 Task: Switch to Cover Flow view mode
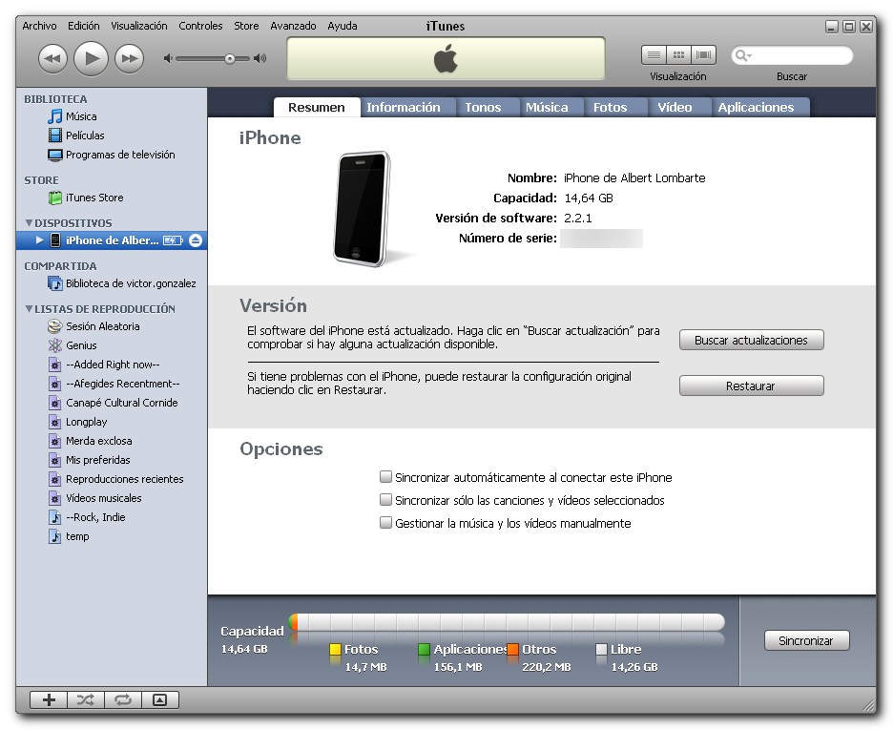click(703, 55)
